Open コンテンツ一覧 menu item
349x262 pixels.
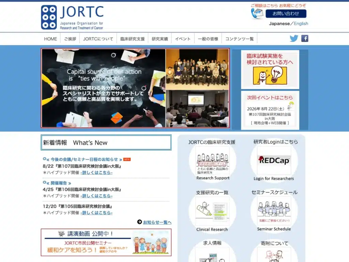point(240,39)
